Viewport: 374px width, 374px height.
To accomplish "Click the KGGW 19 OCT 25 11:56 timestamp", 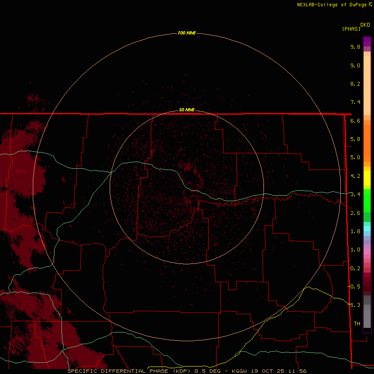I will point(269,371).
